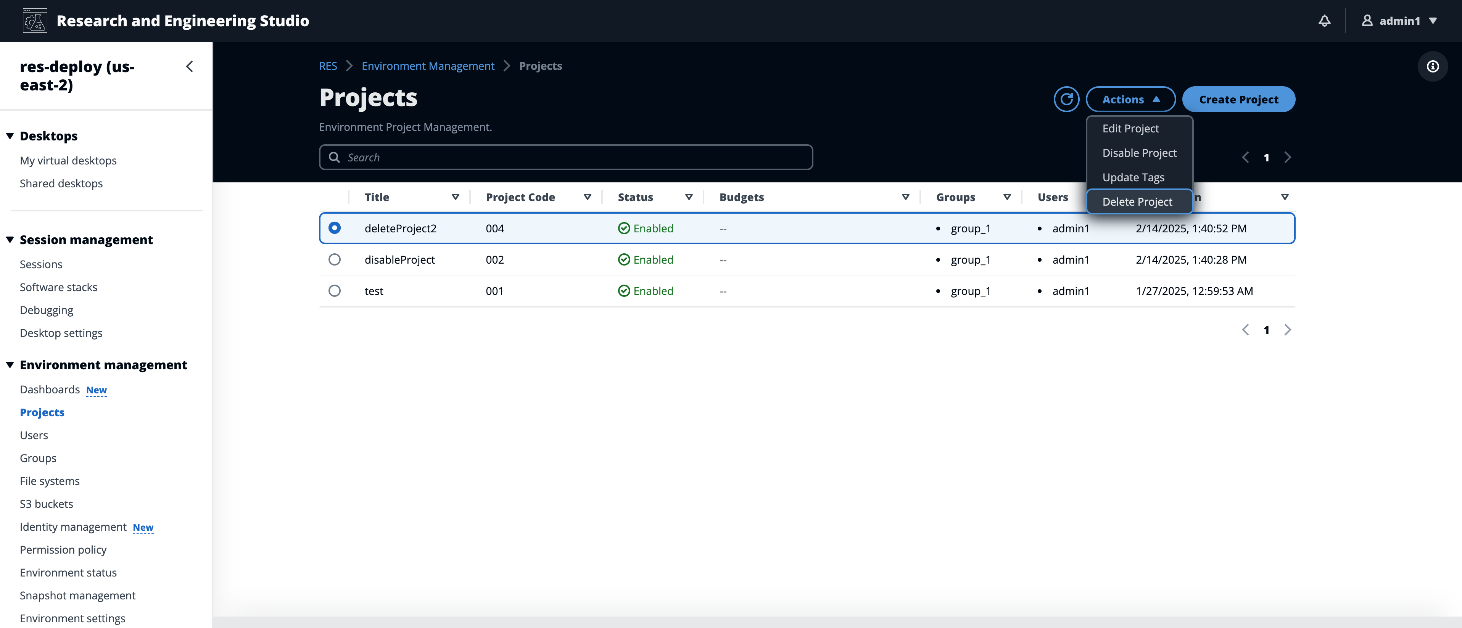Viewport: 1462px width, 628px height.
Task: Click the search magnifier icon in the search bar
Action: click(x=334, y=157)
